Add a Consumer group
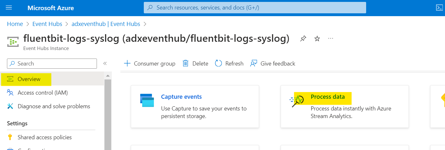 click(149, 64)
